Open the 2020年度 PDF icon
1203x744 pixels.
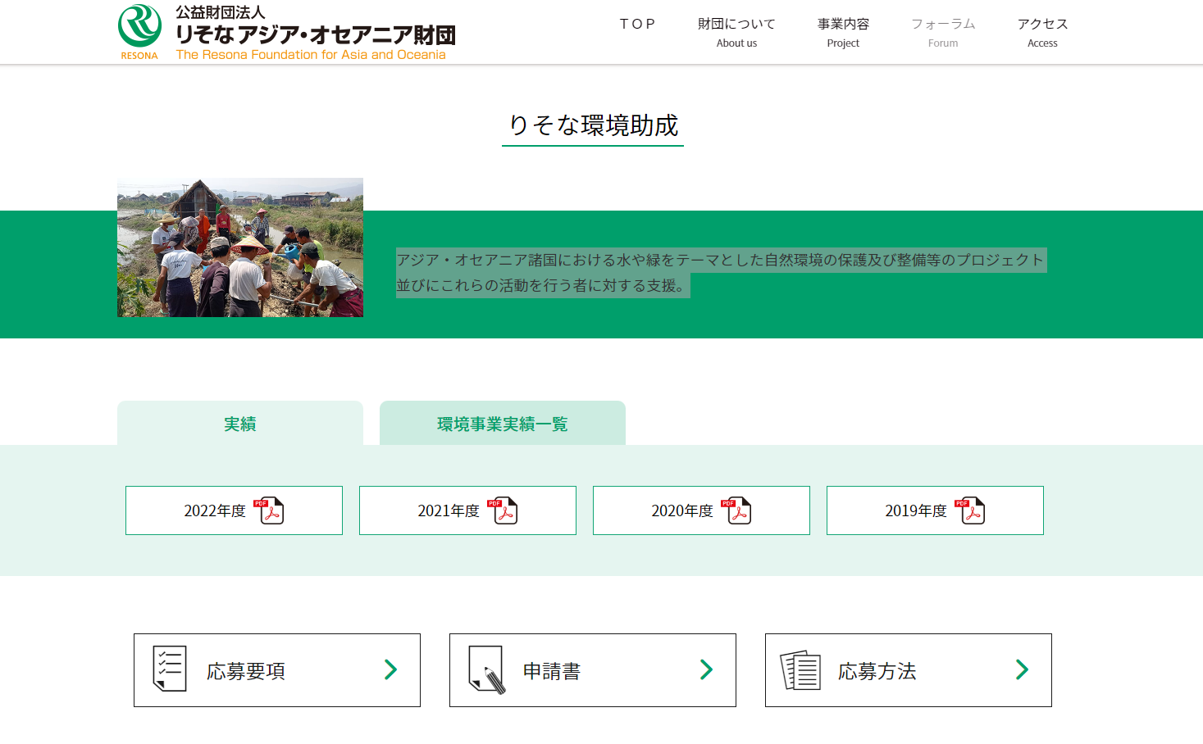tap(736, 510)
